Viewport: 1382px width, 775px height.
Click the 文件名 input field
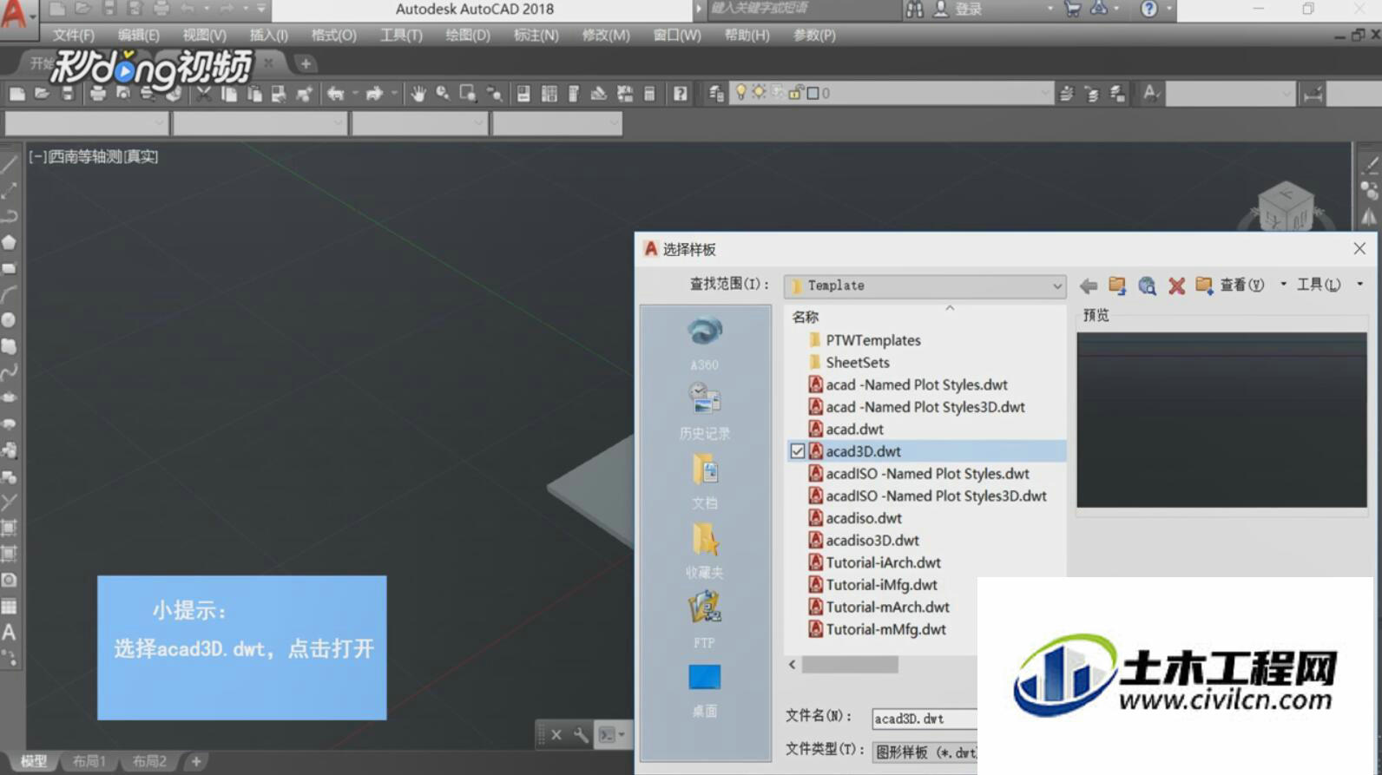coord(925,719)
